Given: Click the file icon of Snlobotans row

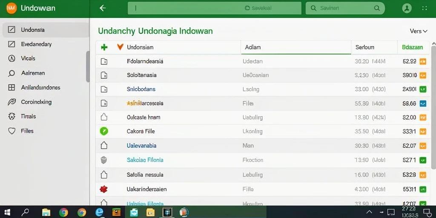Looking at the screenshot, I should (x=104, y=89).
